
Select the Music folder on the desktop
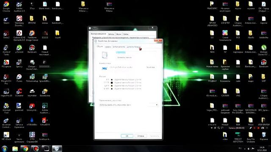point(251,122)
